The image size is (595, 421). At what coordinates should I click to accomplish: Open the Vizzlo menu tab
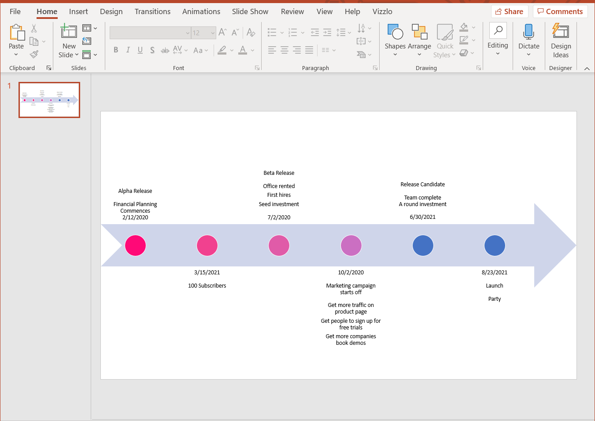pyautogui.click(x=382, y=11)
